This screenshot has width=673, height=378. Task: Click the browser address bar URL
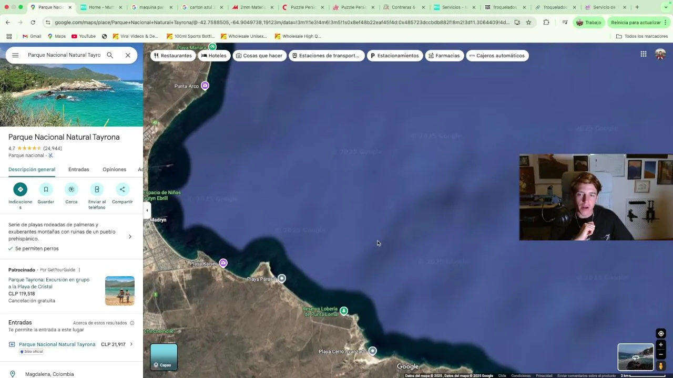(282, 23)
